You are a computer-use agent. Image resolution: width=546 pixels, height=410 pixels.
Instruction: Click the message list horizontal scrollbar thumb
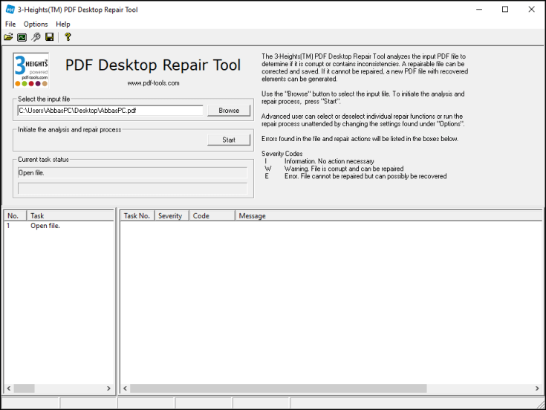pos(279,388)
